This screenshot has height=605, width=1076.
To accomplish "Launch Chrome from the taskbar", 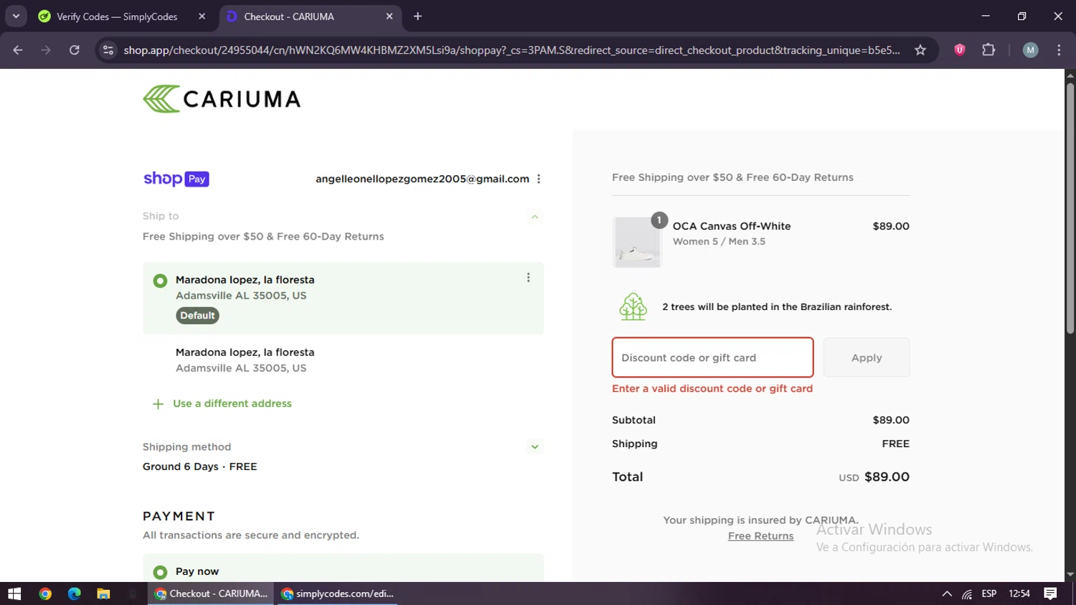I will [x=45, y=594].
